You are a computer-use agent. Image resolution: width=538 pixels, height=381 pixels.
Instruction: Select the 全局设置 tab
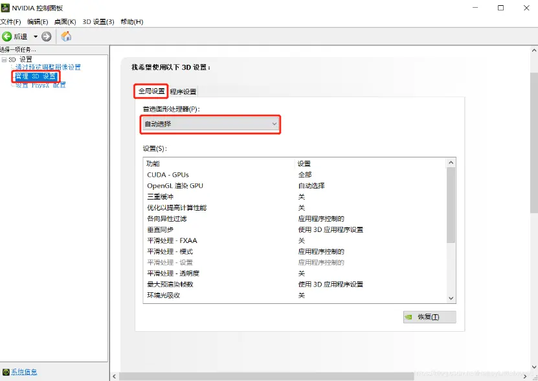tap(151, 91)
